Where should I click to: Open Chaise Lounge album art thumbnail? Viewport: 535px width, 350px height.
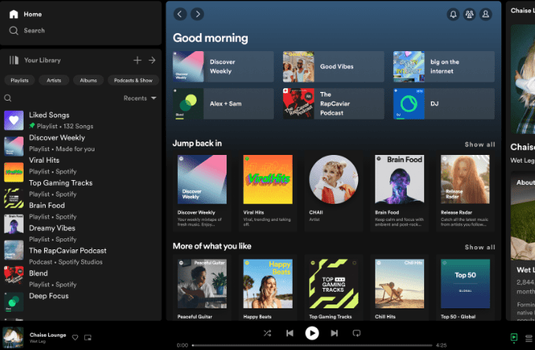(13, 337)
